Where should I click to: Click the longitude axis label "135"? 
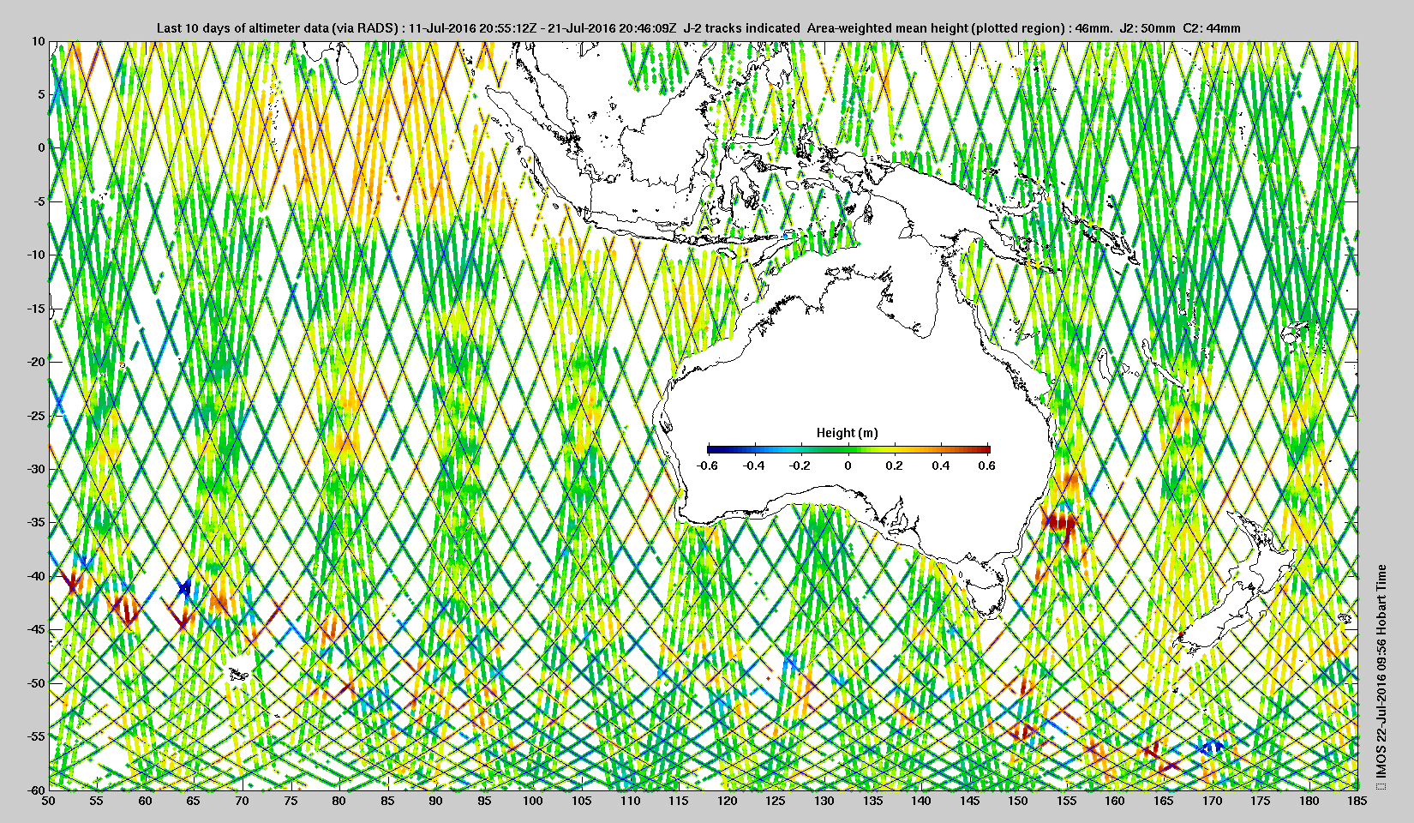click(x=872, y=801)
